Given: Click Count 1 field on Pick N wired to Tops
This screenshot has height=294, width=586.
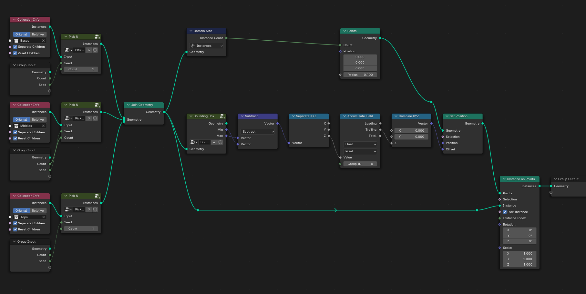Looking at the screenshot, I should [81, 229].
